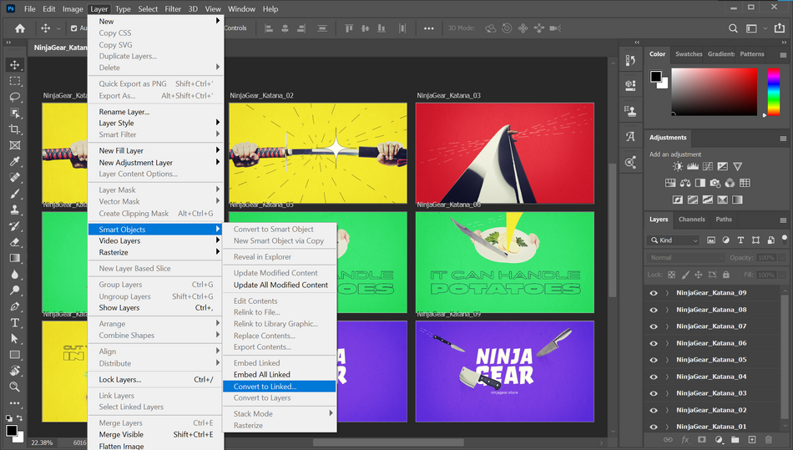Create a new layer button in Layers panel
The height and width of the screenshot is (450, 793).
tap(751, 440)
